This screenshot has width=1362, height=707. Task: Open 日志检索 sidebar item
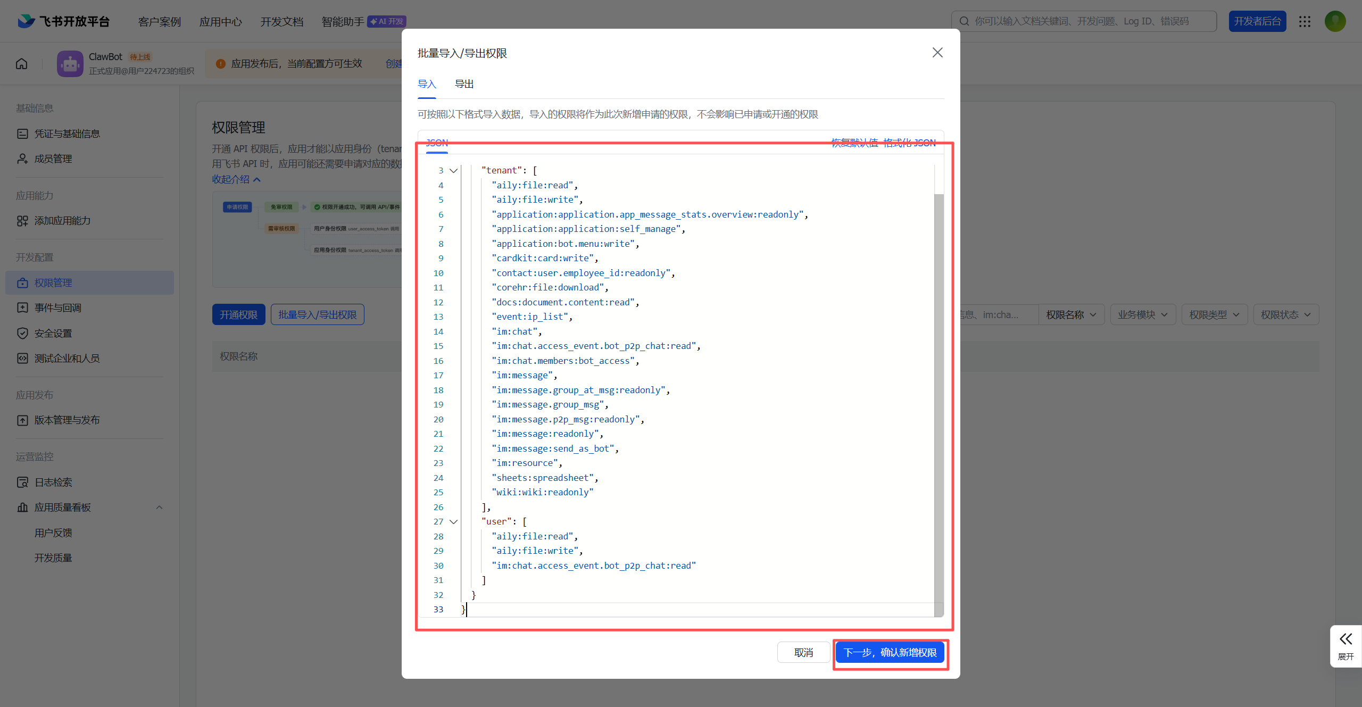tap(53, 482)
